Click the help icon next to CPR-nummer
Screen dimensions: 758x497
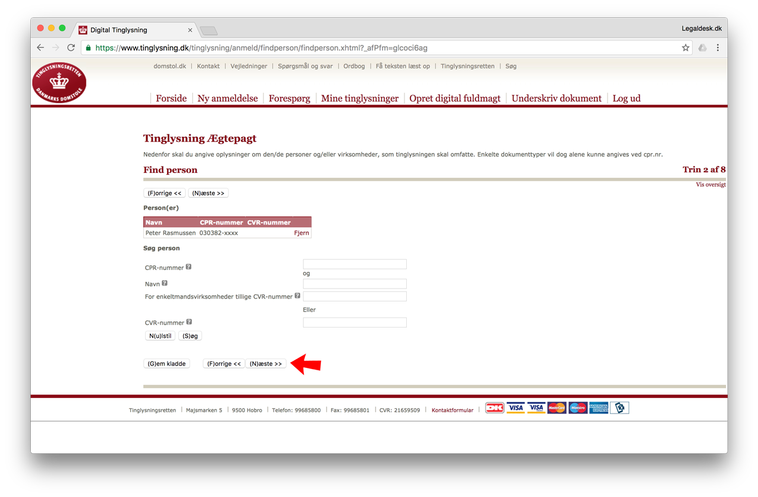pyautogui.click(x=188, y=267)
